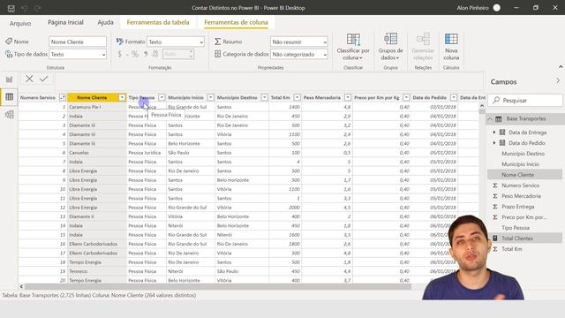This screenshot has height=318, width=565.
Task: Click search magnifier icon in Campos
Action: click(496, 100)
